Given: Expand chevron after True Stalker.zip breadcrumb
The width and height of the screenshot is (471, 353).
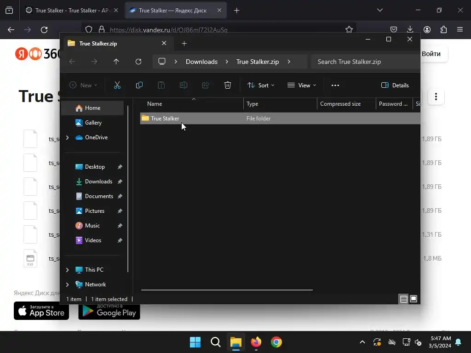Looking at the screenshot, I should tap(289, 62).
